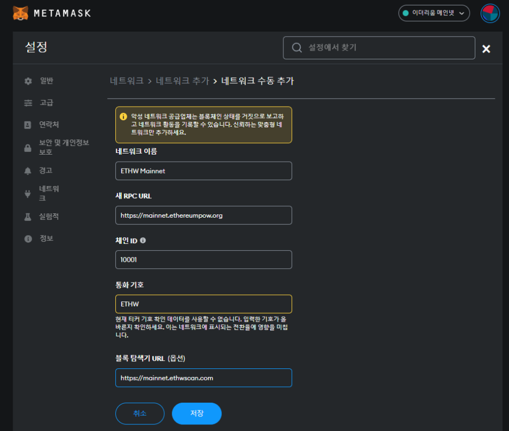The width and height of the screenshot is (509, 431).
Task: Click the General gear icon
Action: [28, 81]
